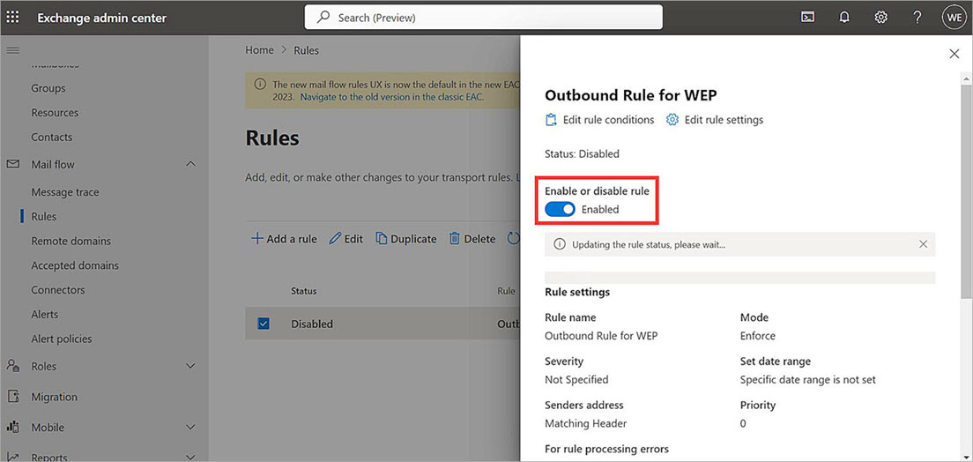Viewport: 973px width, 462px height.
Task: Open Resources in the sidebar
Action: tap(55, 112)
